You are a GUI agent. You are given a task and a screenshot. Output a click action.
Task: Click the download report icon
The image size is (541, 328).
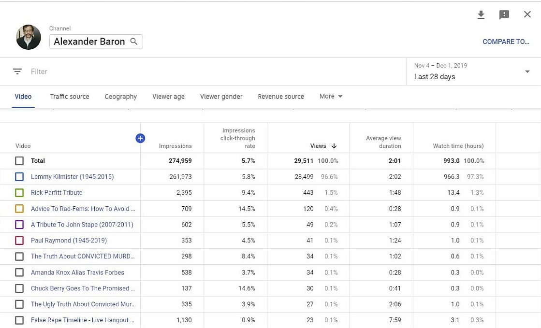pos(481,15)
